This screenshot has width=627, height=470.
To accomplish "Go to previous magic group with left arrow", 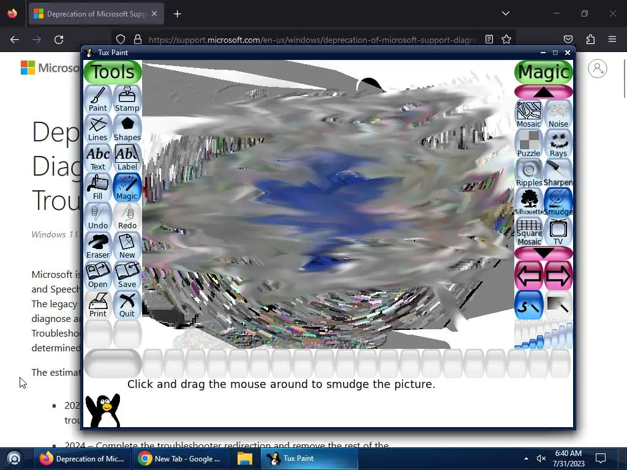I will tap(528, 275).
